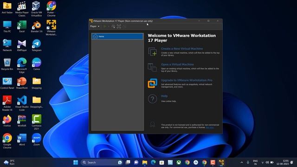This screenshot has width=297, height=167.
Task: Open Microsoft Store from the taskbar
Action: tap(161, 162)
